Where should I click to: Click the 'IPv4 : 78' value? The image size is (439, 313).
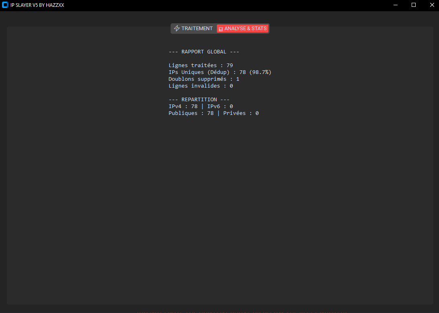(x=183, y=106)
